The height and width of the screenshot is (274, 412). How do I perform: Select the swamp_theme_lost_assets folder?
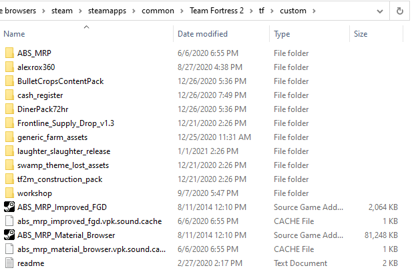pyautogui.click(x=63, y=165)
